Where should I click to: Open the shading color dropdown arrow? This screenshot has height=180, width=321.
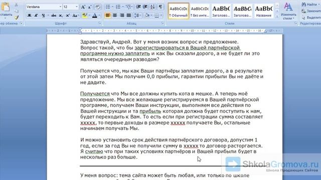click(x=151, y=15)
